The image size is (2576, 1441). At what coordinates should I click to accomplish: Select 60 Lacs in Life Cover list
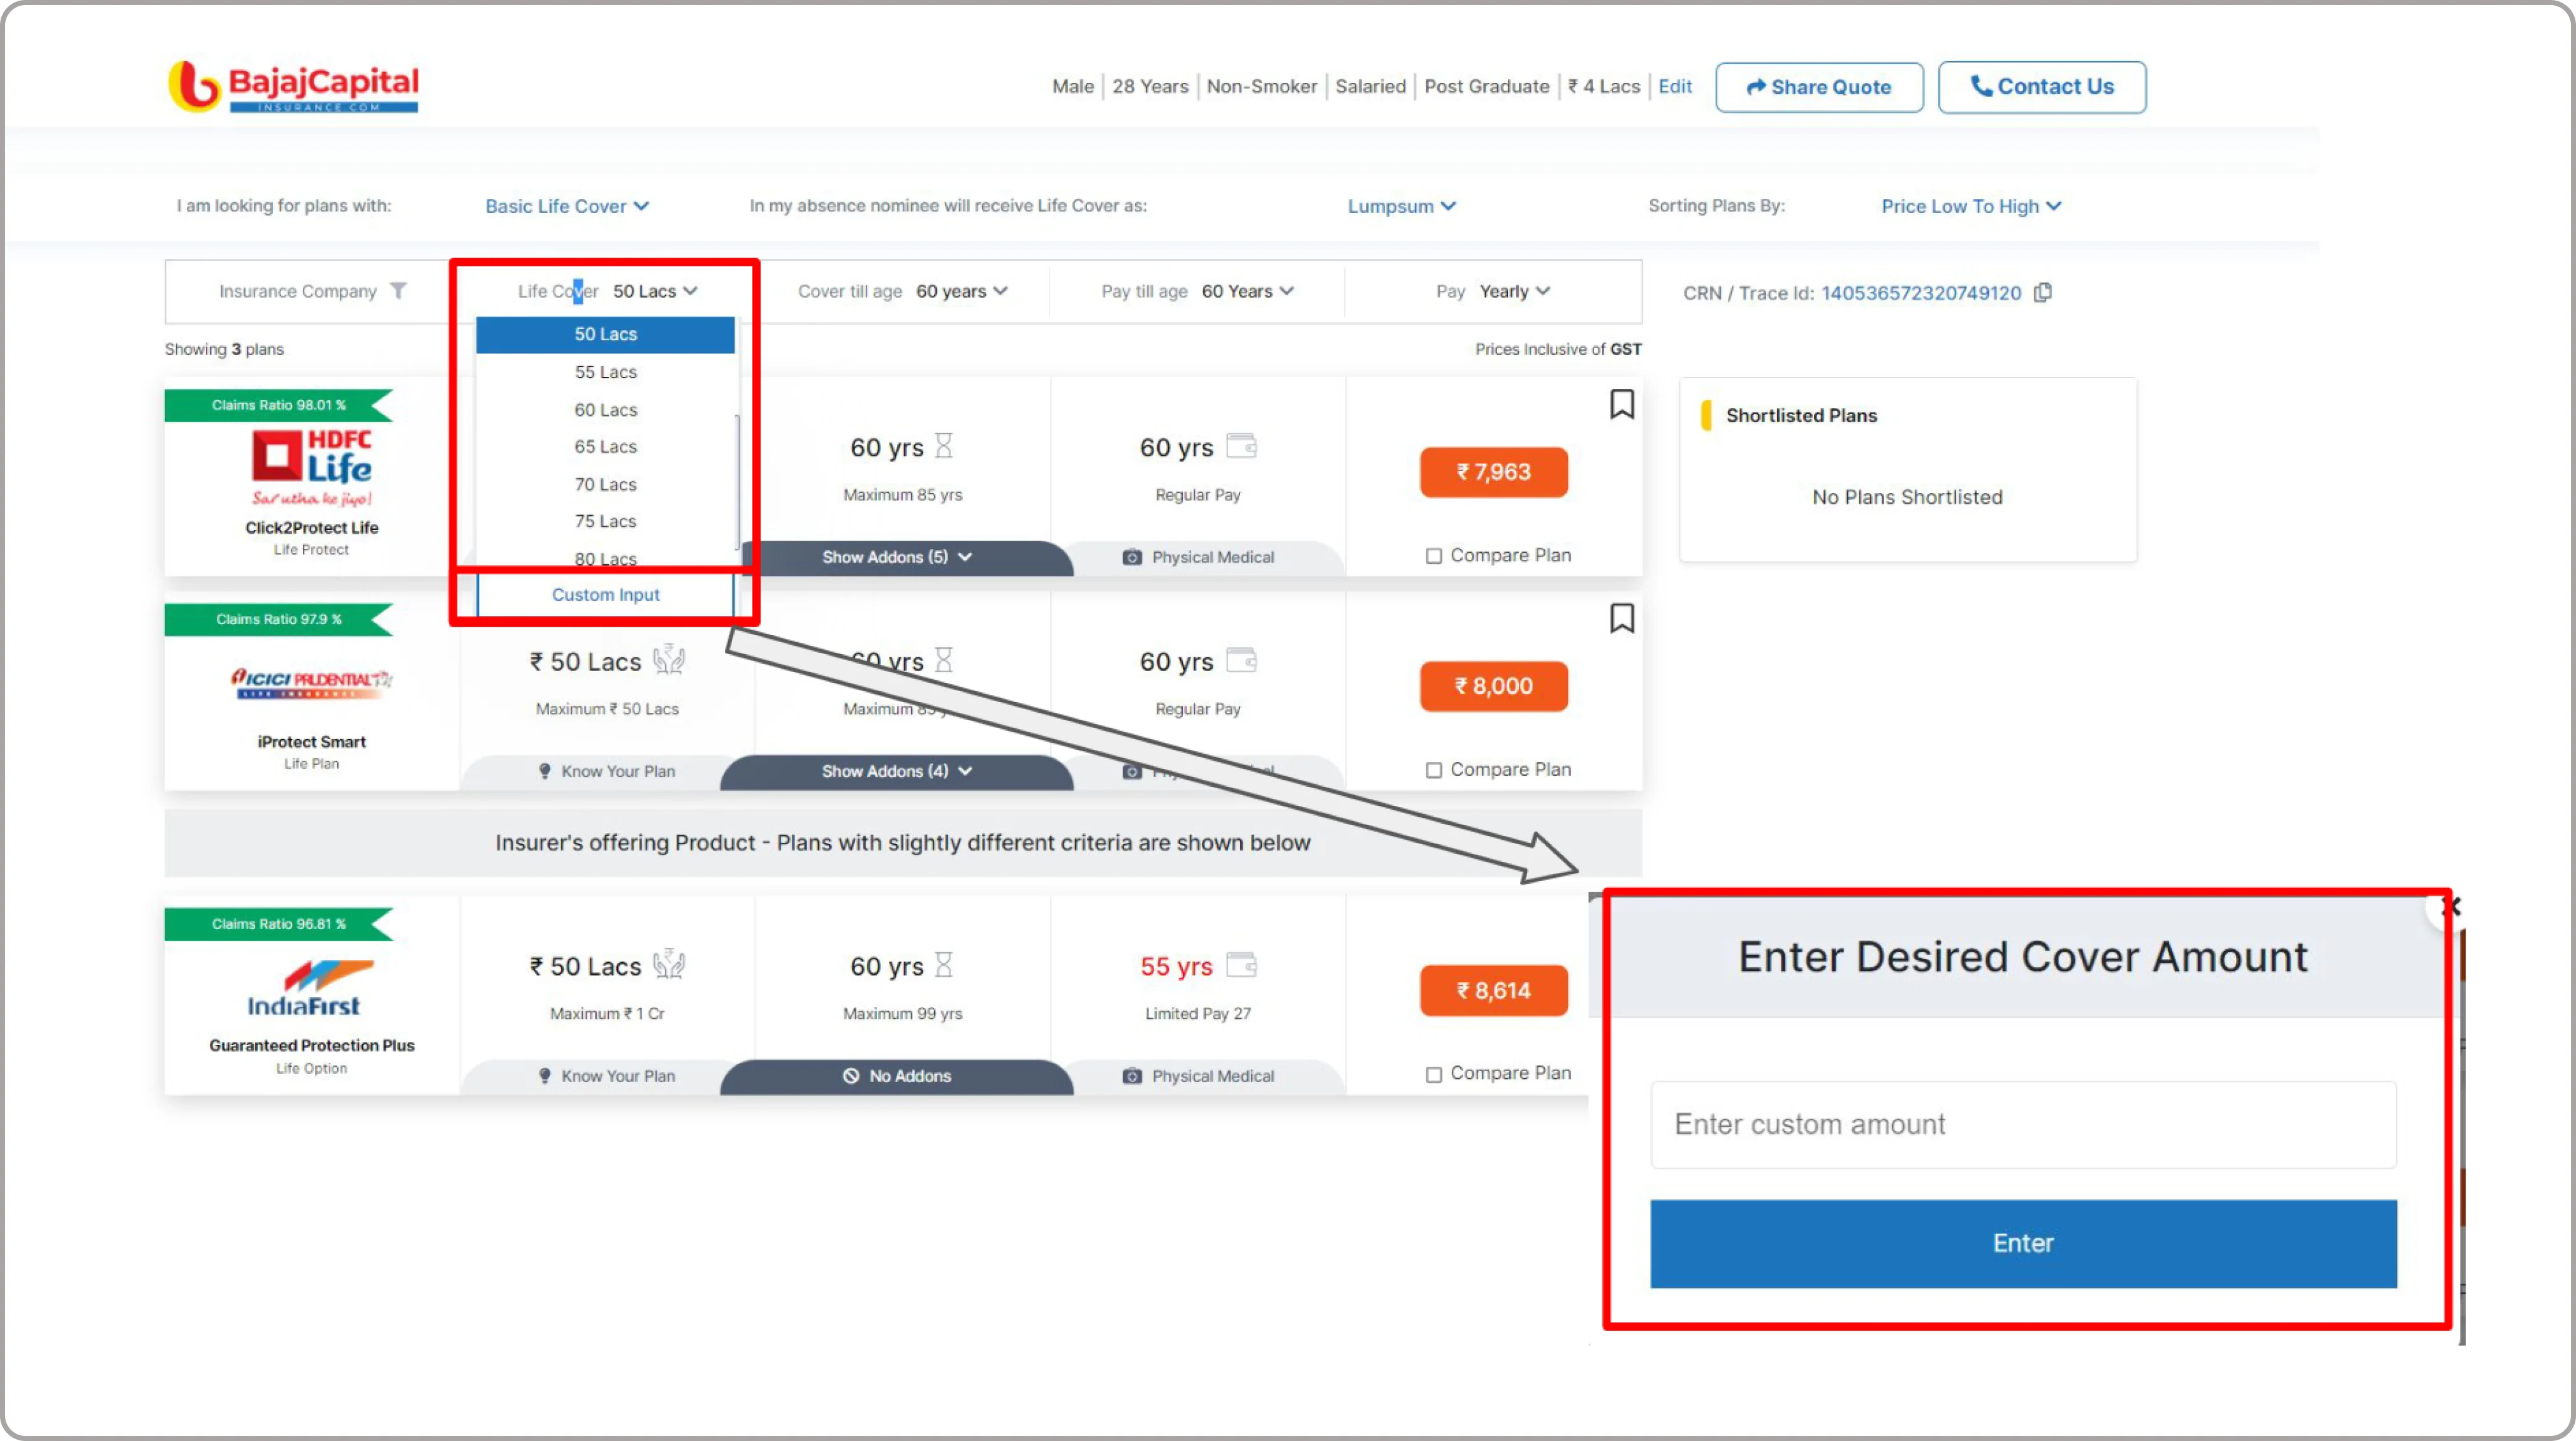click(605, 410)
